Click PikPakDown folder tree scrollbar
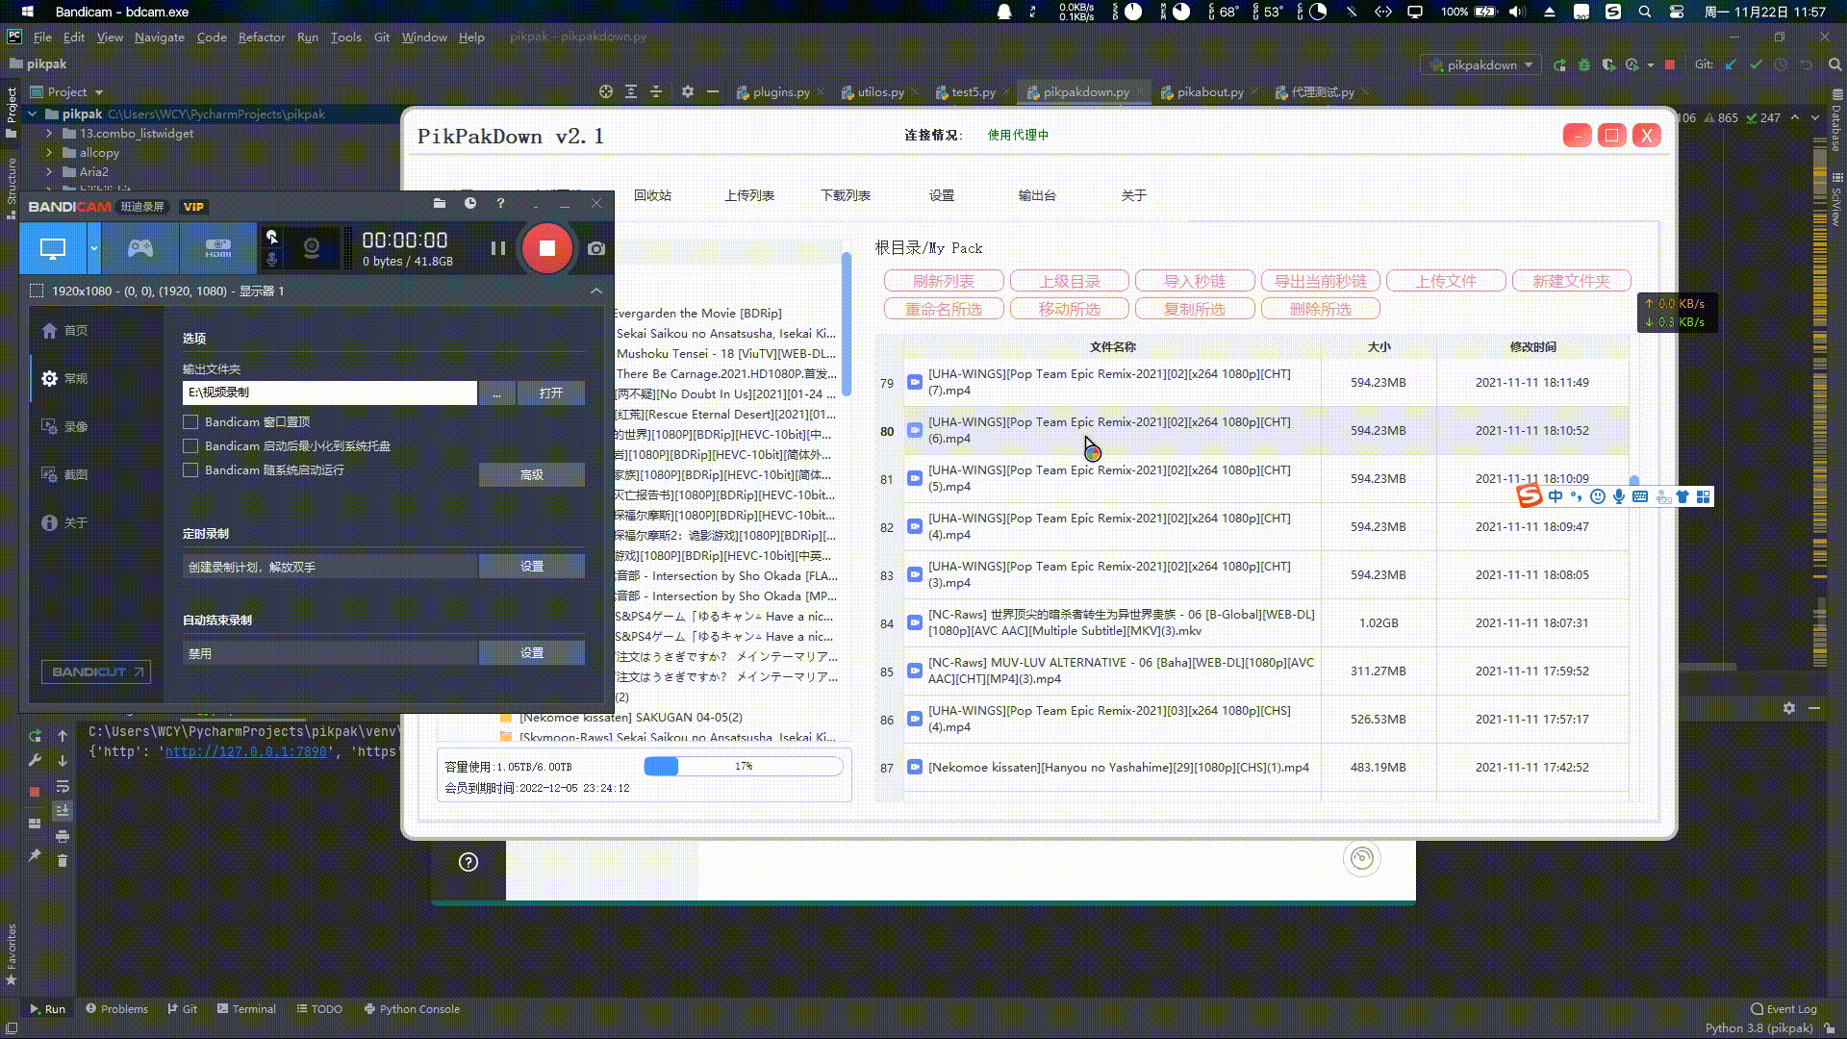 847,323
